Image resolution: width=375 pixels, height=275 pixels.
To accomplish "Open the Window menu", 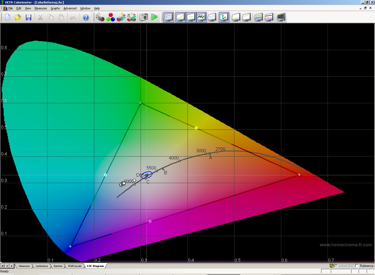I will pos(85,8).
